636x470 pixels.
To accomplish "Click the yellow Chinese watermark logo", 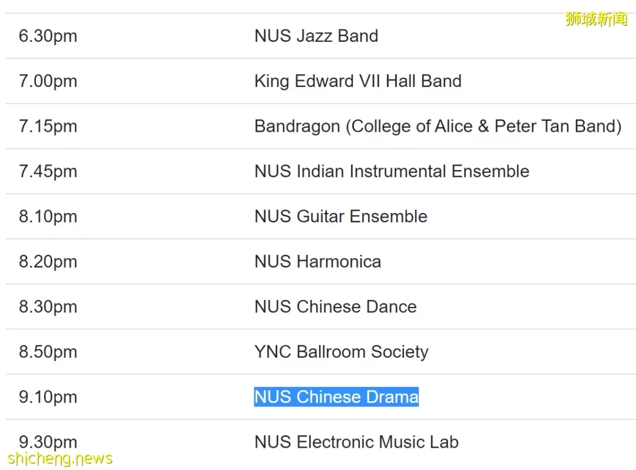I will click(x=596, y=19).
